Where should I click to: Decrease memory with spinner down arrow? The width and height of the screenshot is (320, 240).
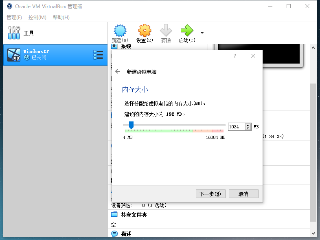[248, 128]
